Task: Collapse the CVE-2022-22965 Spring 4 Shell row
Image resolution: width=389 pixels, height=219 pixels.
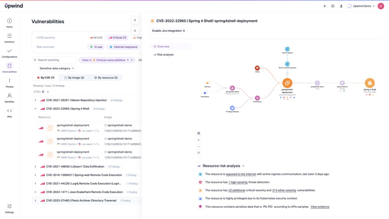Action: 35,109
